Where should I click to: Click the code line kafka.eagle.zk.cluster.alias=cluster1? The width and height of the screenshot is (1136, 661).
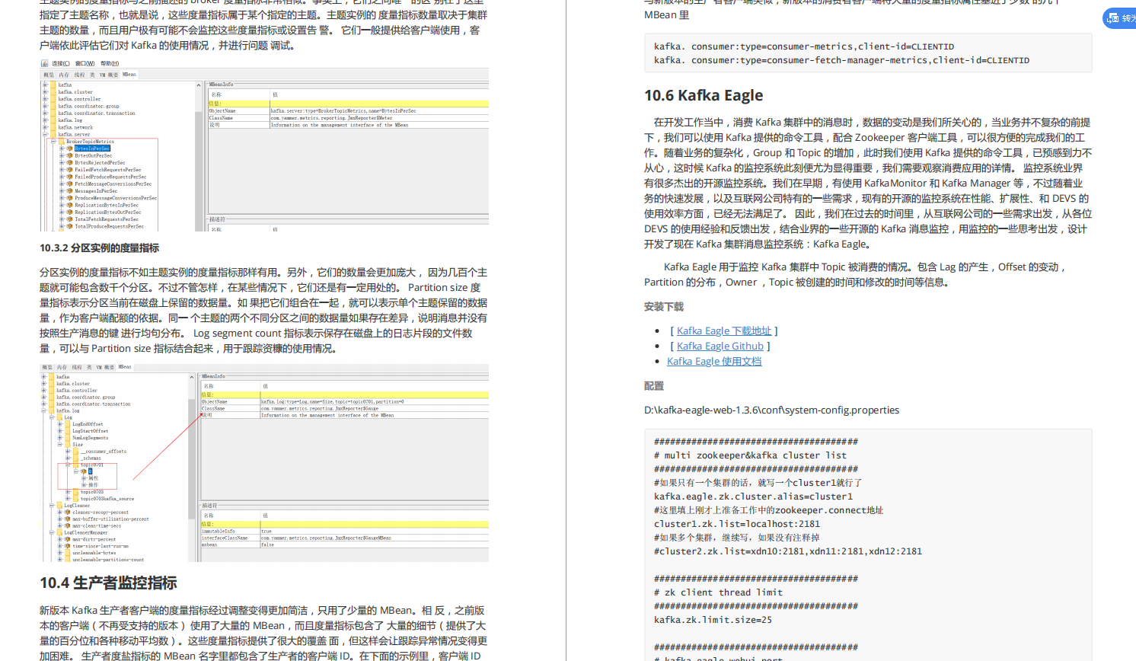753,497
